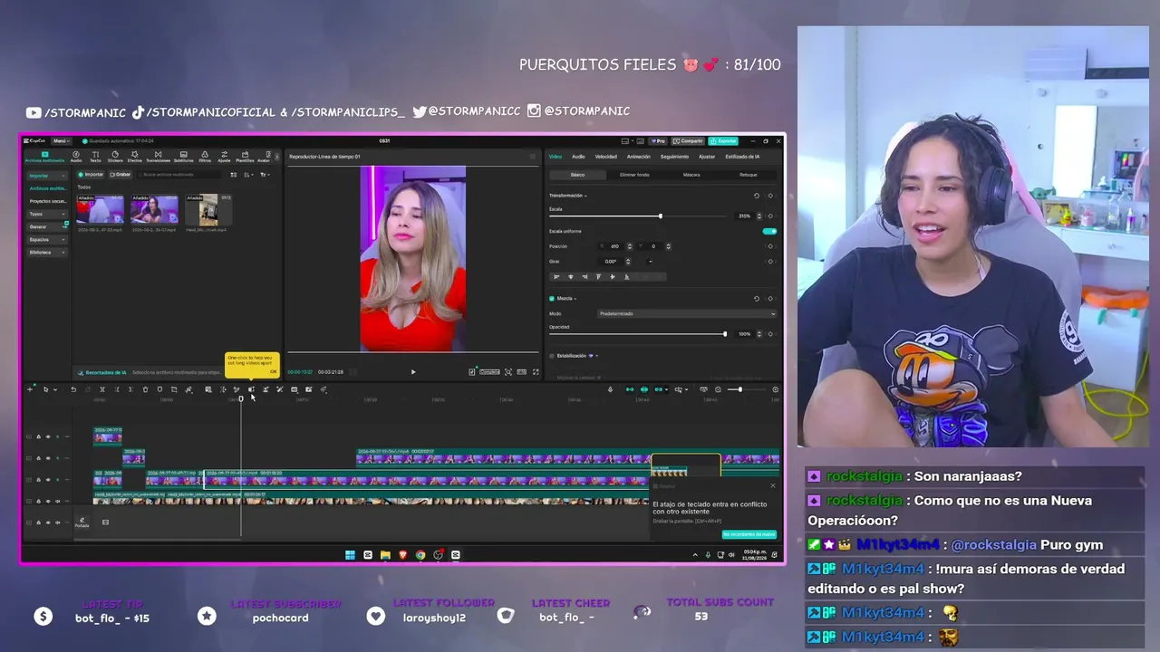The image size is (1160, 652).
Task: Click the Opacidad slider handle
Action: 725,334
